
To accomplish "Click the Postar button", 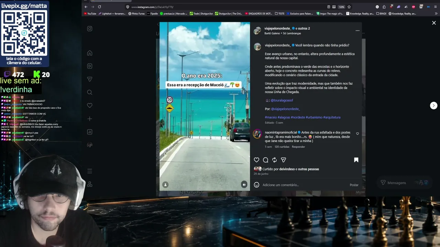I will [x=354, y=185].
